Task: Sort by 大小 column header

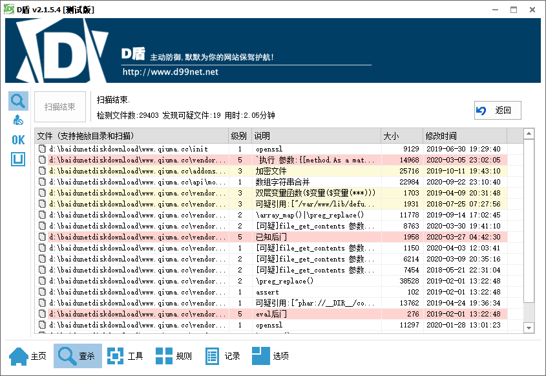Action: [402, 136]
